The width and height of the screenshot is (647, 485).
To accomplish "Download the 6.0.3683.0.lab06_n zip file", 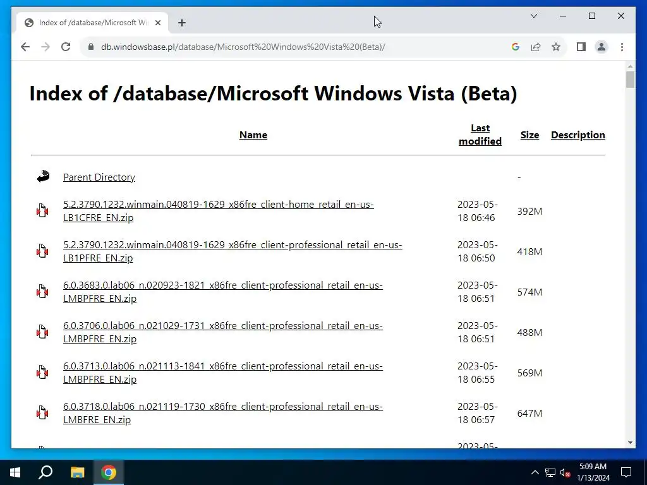I will [x=223, y=292].
